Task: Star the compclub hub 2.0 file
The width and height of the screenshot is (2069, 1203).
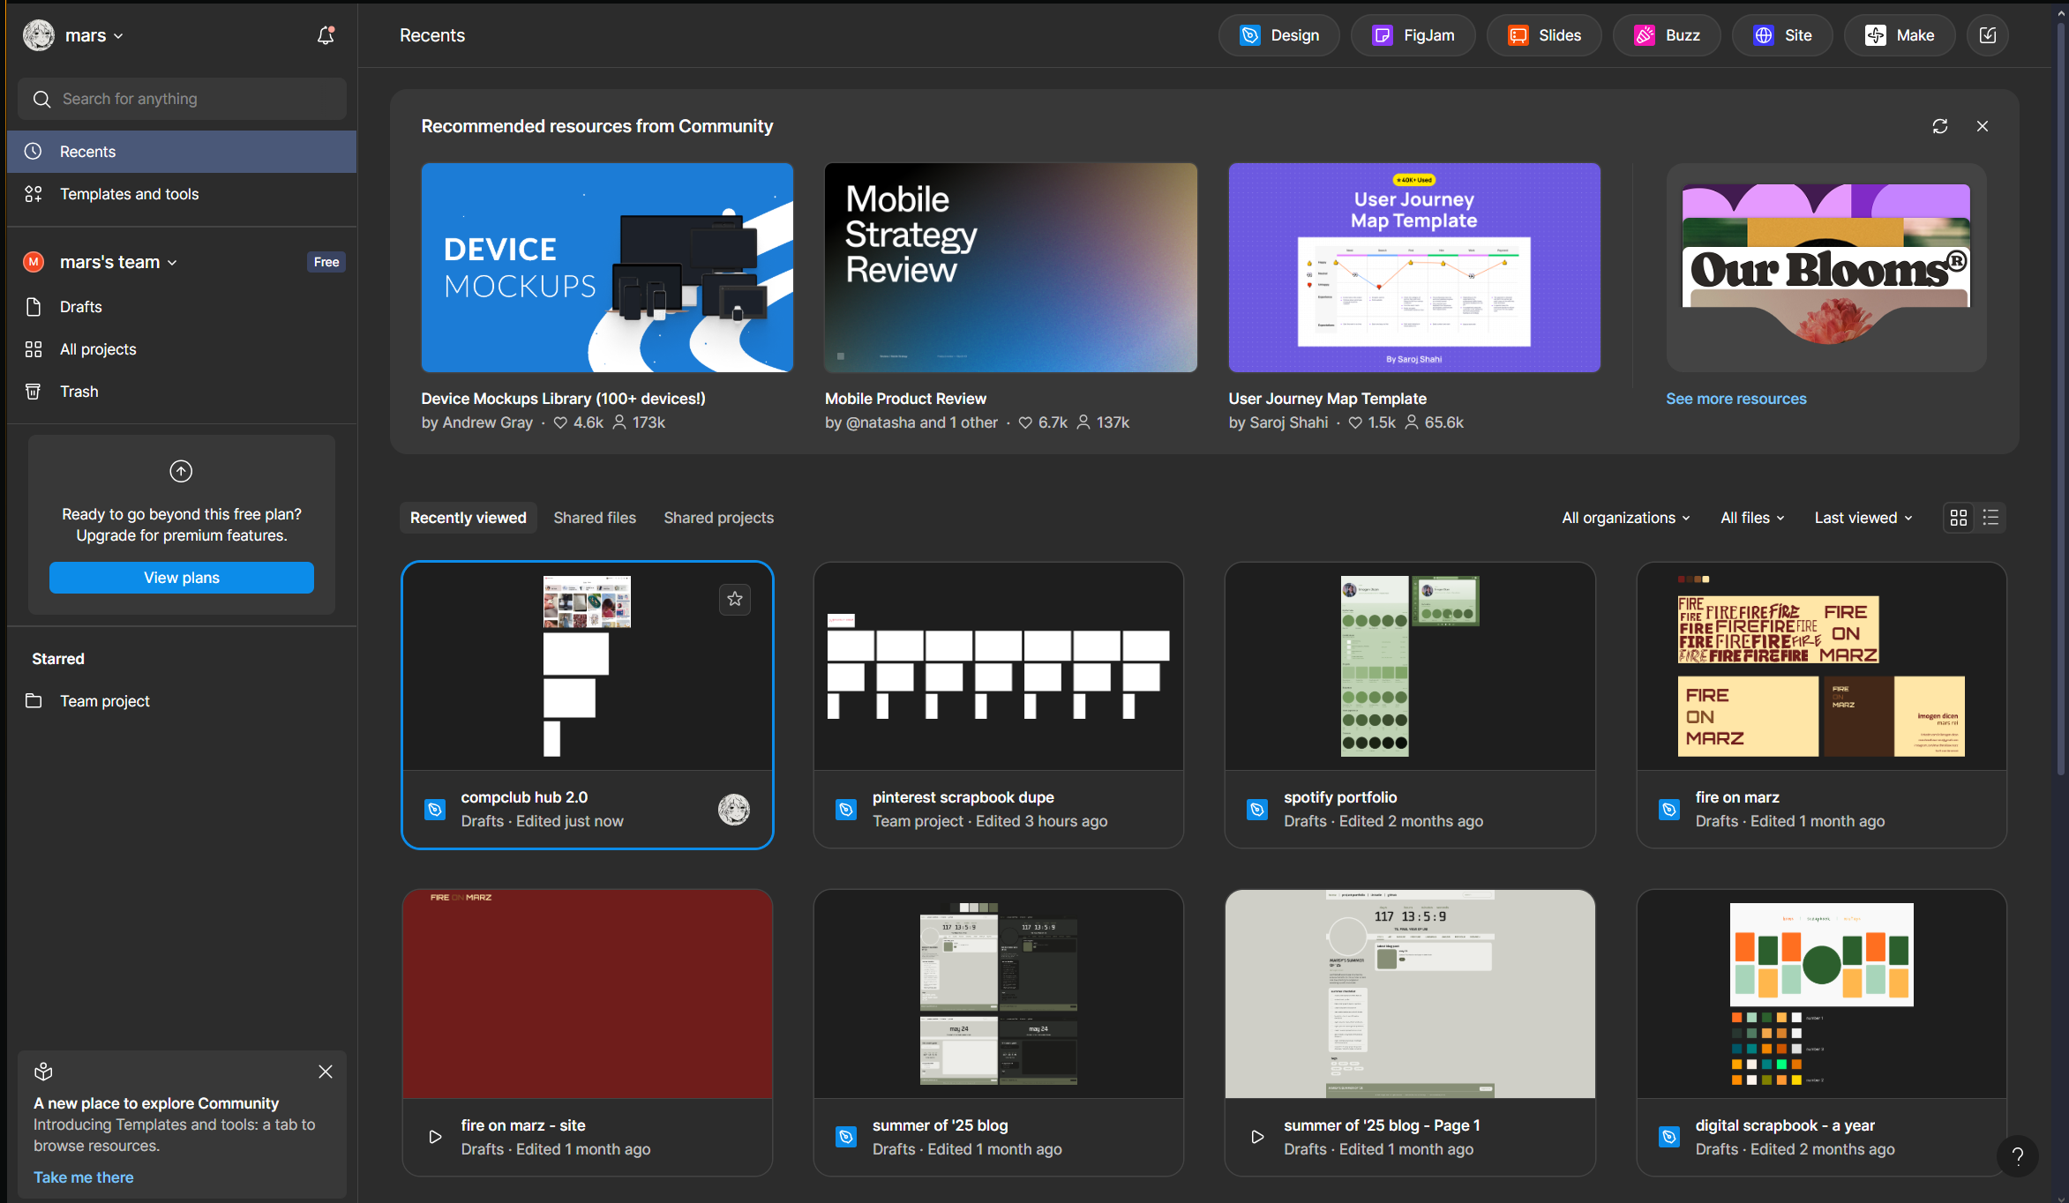Action: pyautogui.click(x=734, y=600)
